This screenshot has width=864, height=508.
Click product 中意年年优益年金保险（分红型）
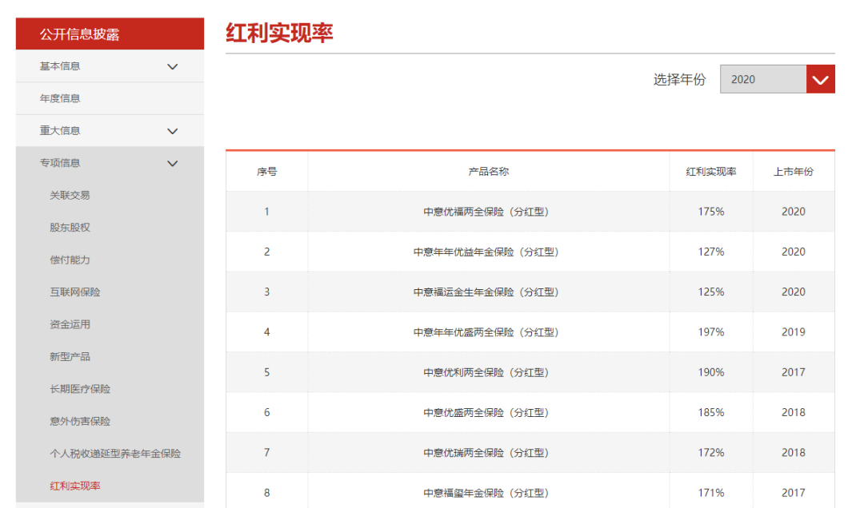click(486, 252)
